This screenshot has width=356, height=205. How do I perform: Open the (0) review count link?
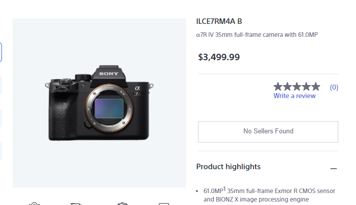coord(334,87)
